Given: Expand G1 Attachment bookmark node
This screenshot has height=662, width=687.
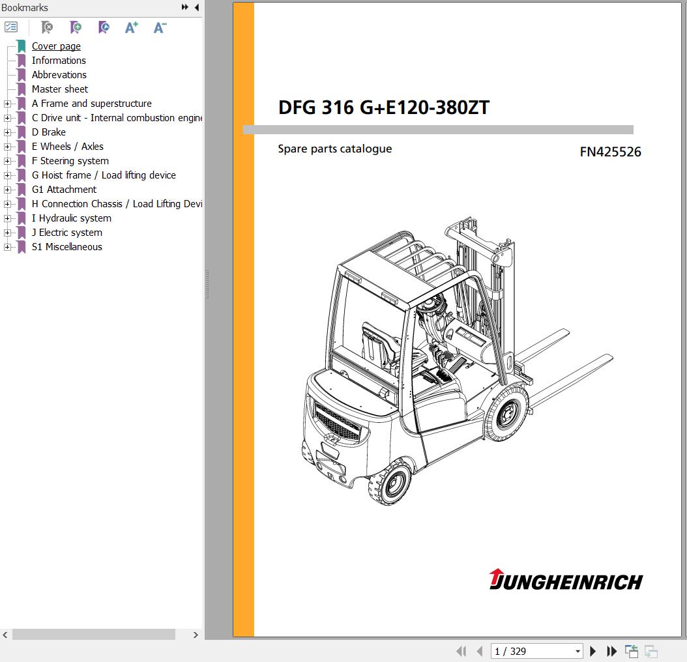Looking at the screenshot, I should [7, 190].
